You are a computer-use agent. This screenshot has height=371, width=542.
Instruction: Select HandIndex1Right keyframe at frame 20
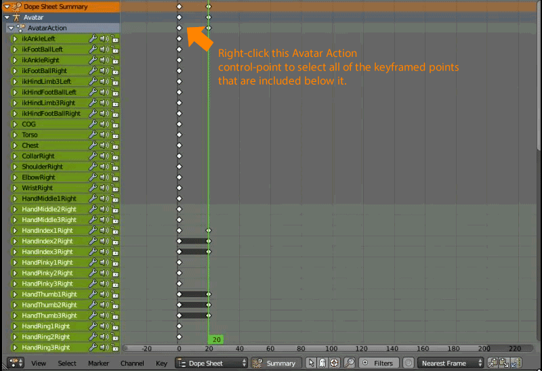(209, 230)
